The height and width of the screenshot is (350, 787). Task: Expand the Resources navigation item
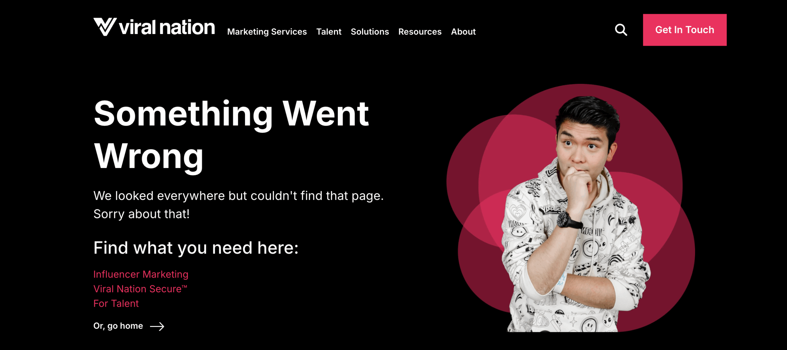click(x=420, y=32)
